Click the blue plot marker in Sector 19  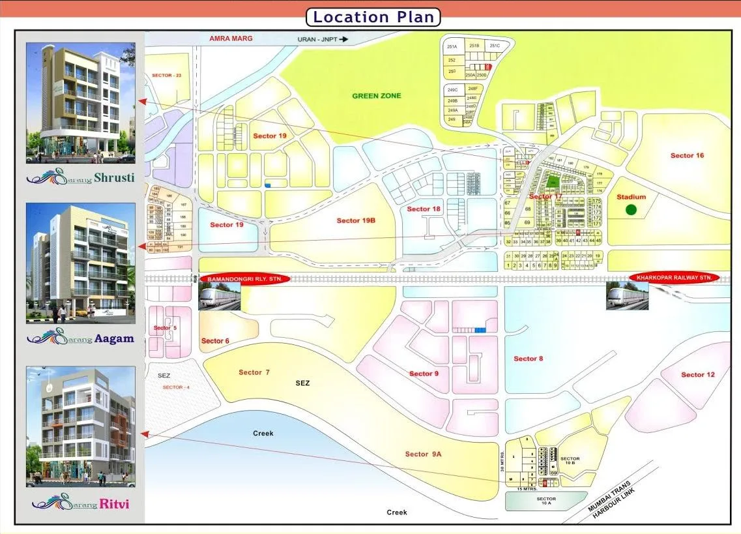[269, 186]
